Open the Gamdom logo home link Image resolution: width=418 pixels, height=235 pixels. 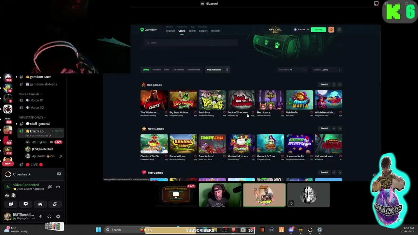click(149, 30)
